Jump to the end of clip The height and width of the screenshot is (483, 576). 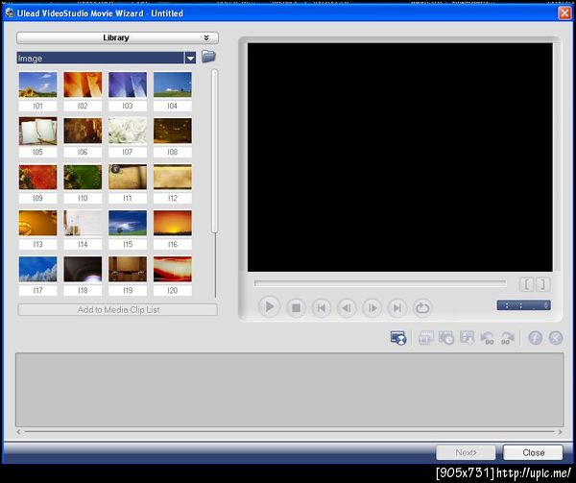[x=396, y=308]
